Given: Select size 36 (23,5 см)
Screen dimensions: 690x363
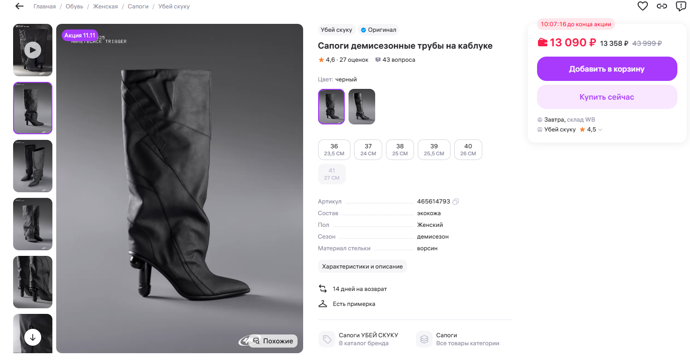Looking at the screenshot, I should tap(334, 150).
